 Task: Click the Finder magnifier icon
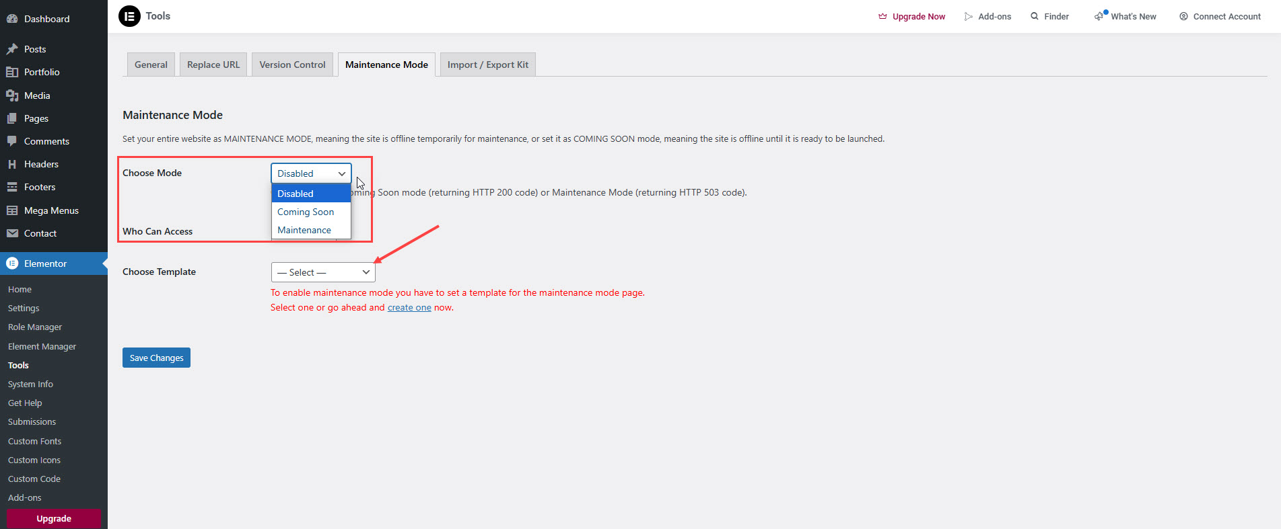click(1035, 16)
